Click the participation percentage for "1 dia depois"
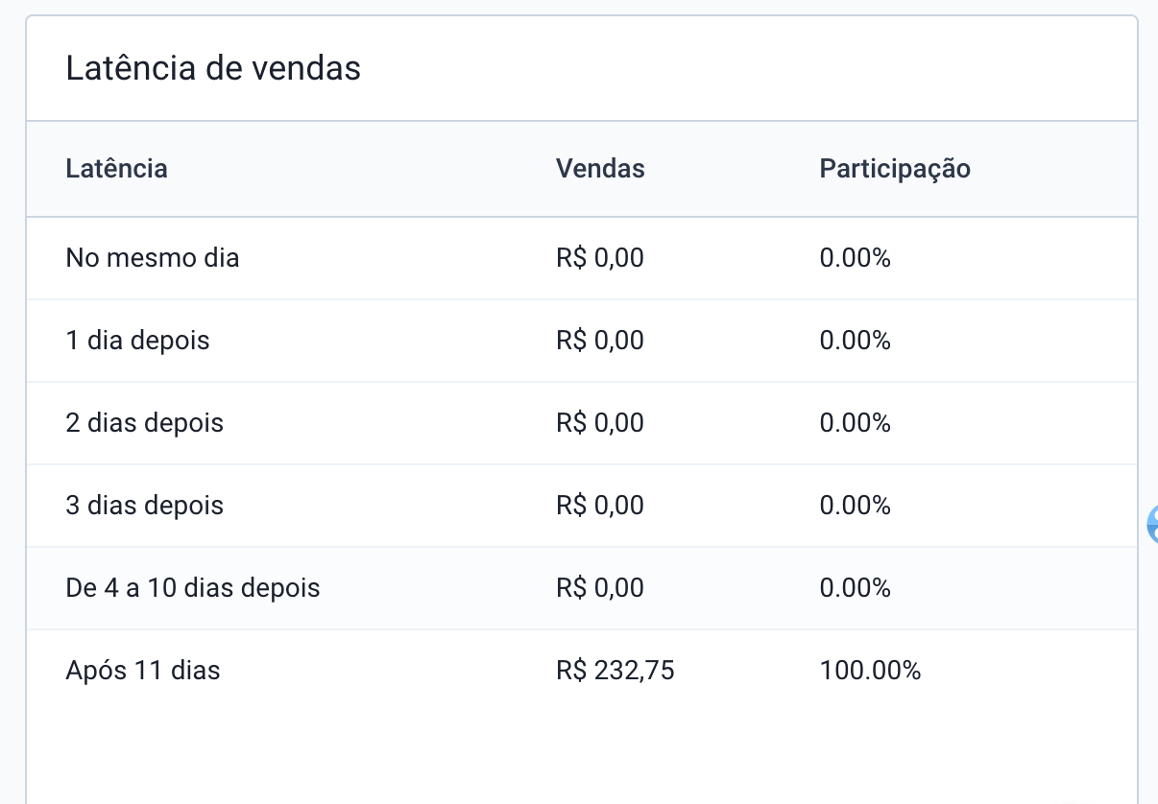 tap(855, 341)
